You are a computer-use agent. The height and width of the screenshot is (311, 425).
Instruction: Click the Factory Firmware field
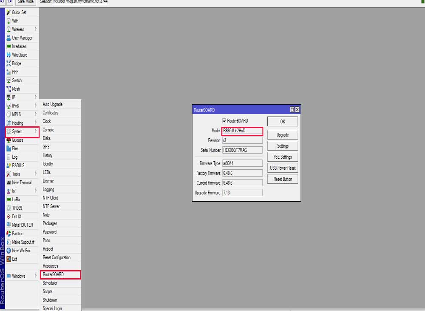242,173
